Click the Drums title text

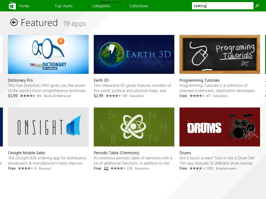coord(185,153)
